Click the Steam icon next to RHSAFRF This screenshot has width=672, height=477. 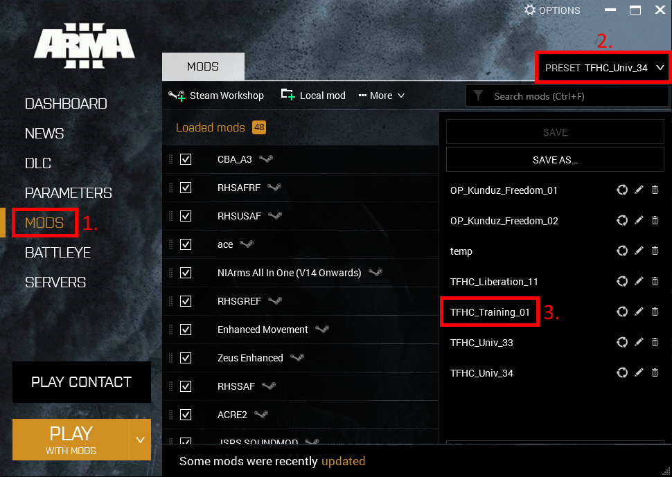pos(274,187)
